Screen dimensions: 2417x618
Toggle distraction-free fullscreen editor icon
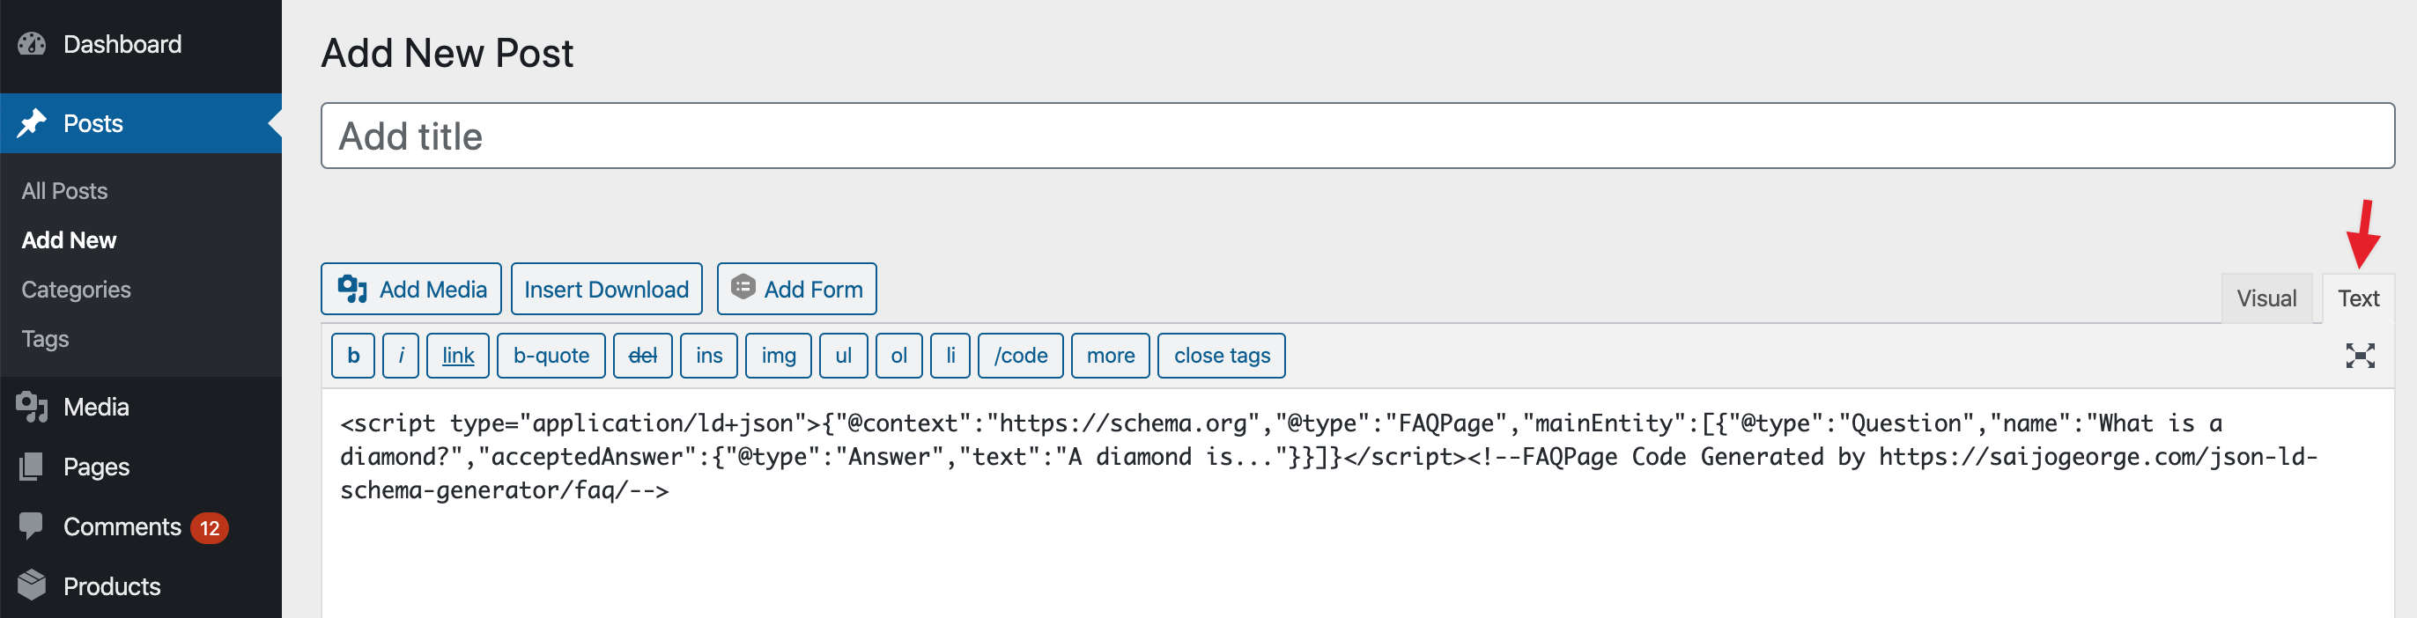2359,356
